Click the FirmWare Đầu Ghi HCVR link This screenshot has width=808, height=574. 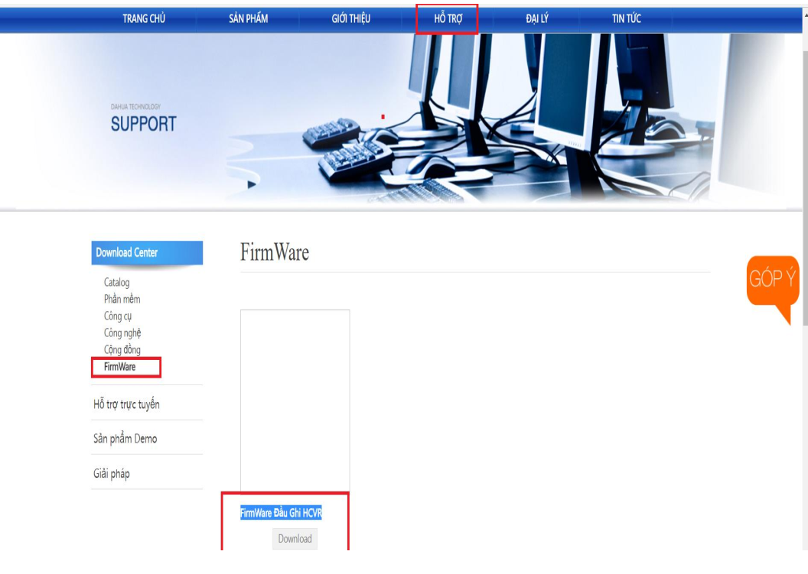coord(281,513)
